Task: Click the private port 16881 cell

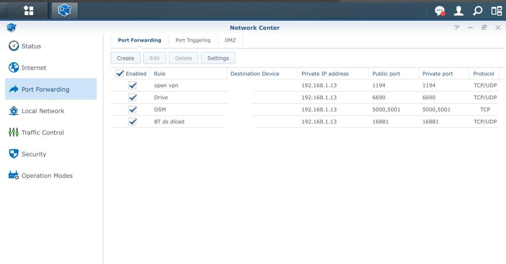Action: pyautogui.click(x=431, y=122)
